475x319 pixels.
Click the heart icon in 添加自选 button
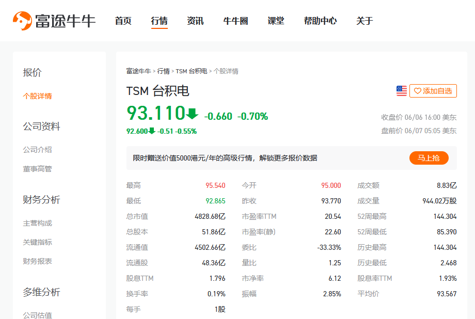pyautogui.click(x=417, y=90)
